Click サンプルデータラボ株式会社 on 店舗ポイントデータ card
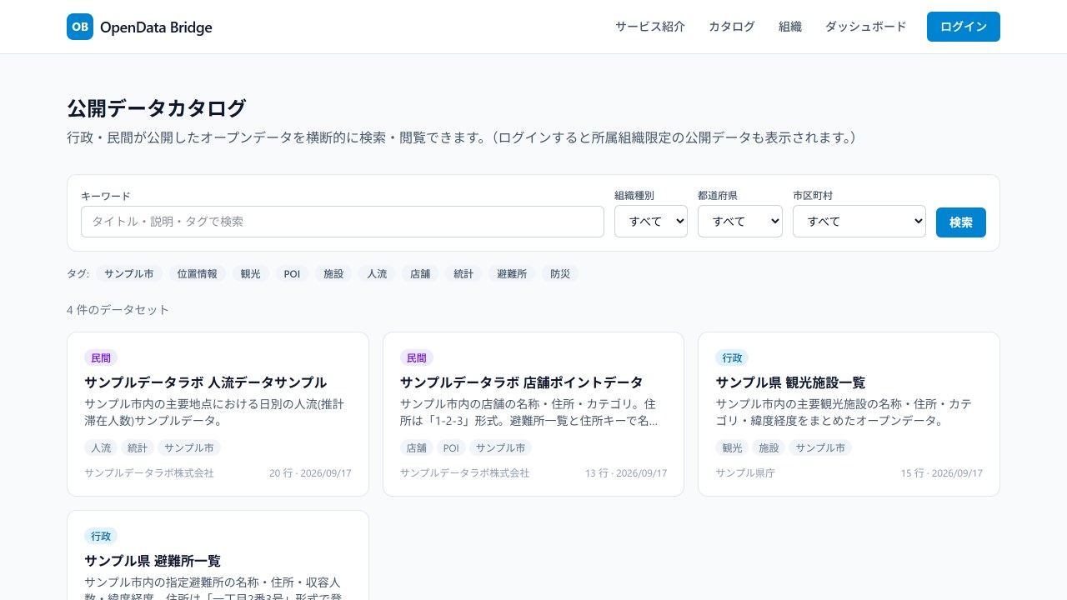This screenshot has height=600, width=1067. 465,472
